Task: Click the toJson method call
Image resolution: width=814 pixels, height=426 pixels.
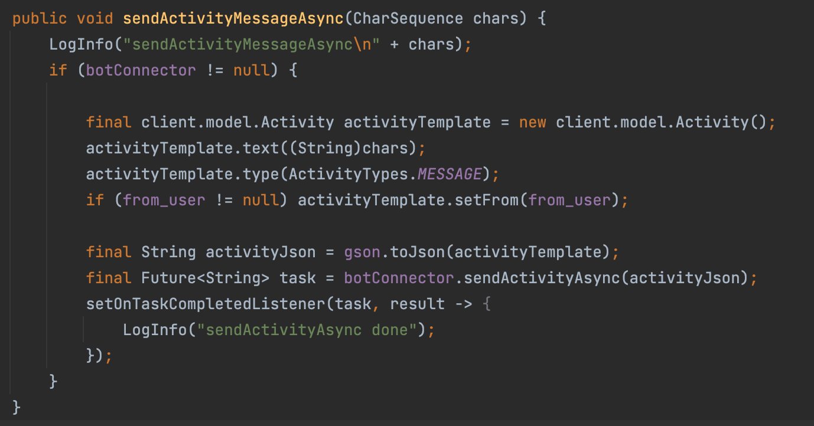Action: (x=417, y=252)
